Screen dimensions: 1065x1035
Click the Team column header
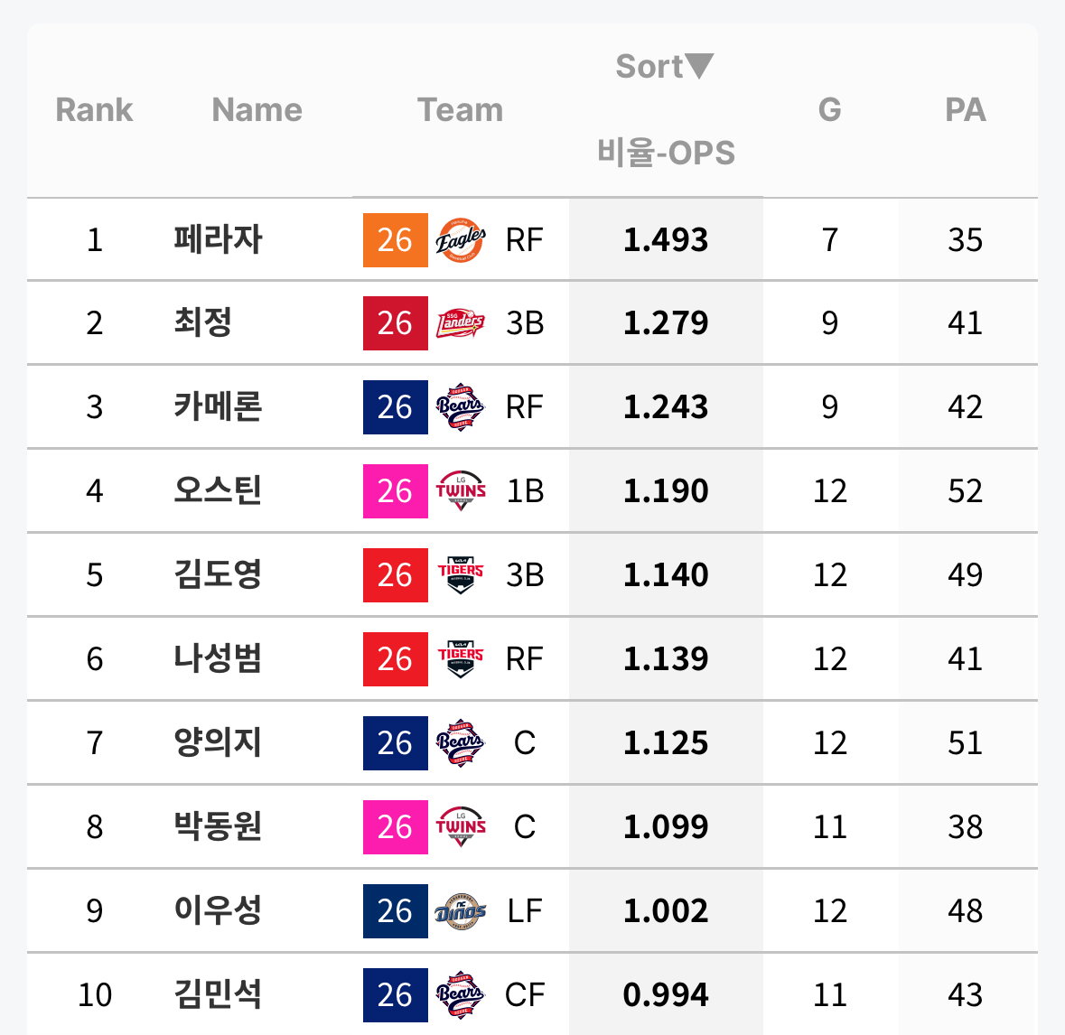tap(461, 110)
